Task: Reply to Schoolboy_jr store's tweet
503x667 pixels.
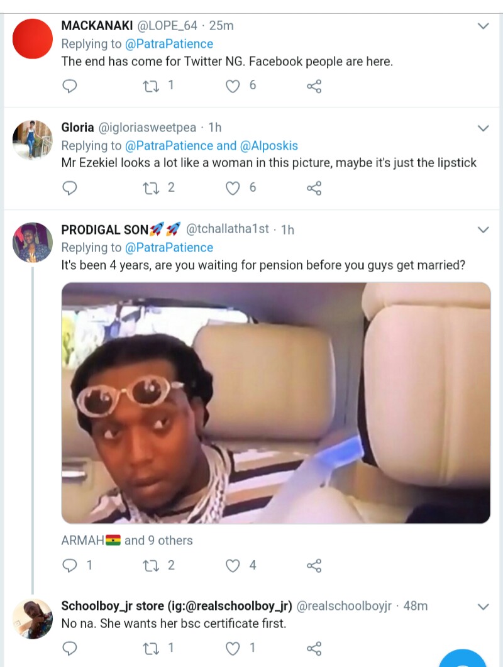Action: tap(70, 648)
